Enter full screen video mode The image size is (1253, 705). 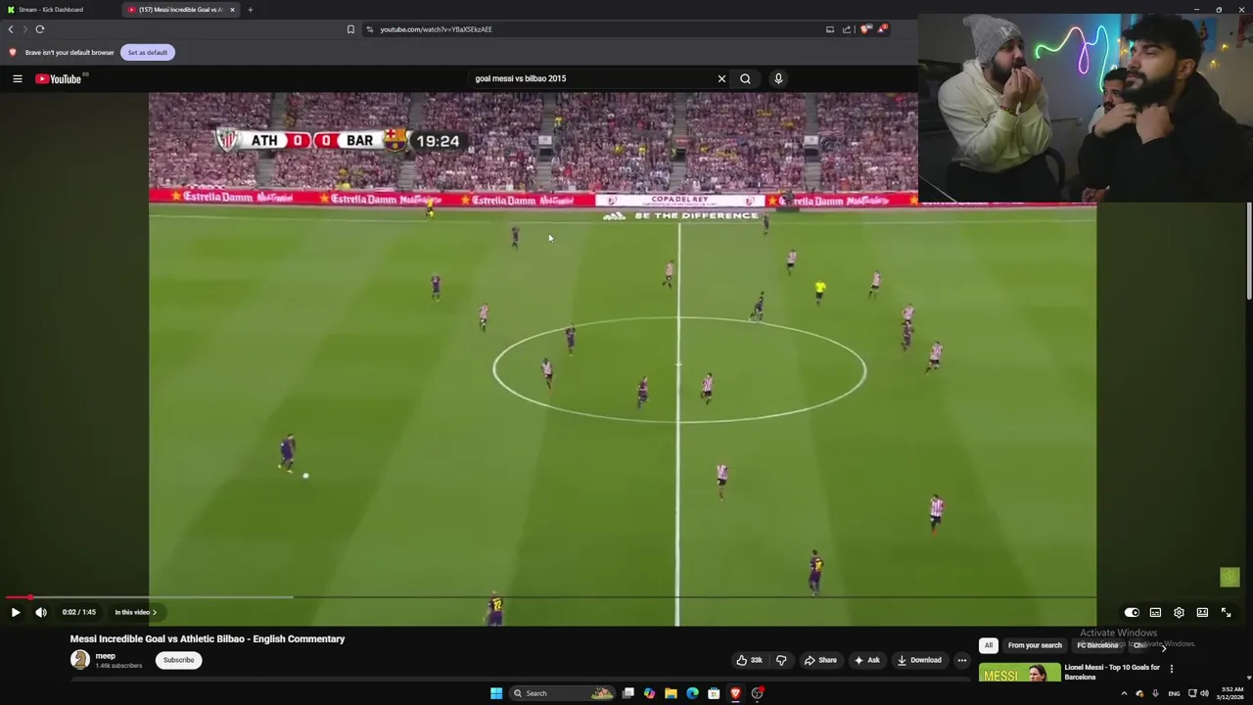point(1226,612)
